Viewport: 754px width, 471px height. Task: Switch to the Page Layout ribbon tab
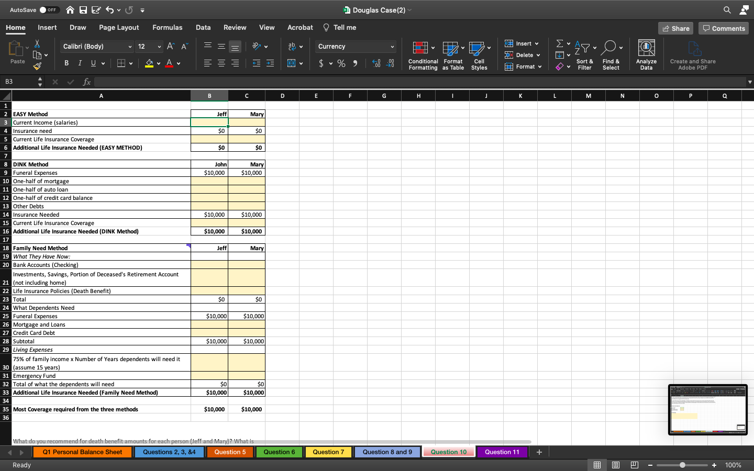[x=119, y=27]
